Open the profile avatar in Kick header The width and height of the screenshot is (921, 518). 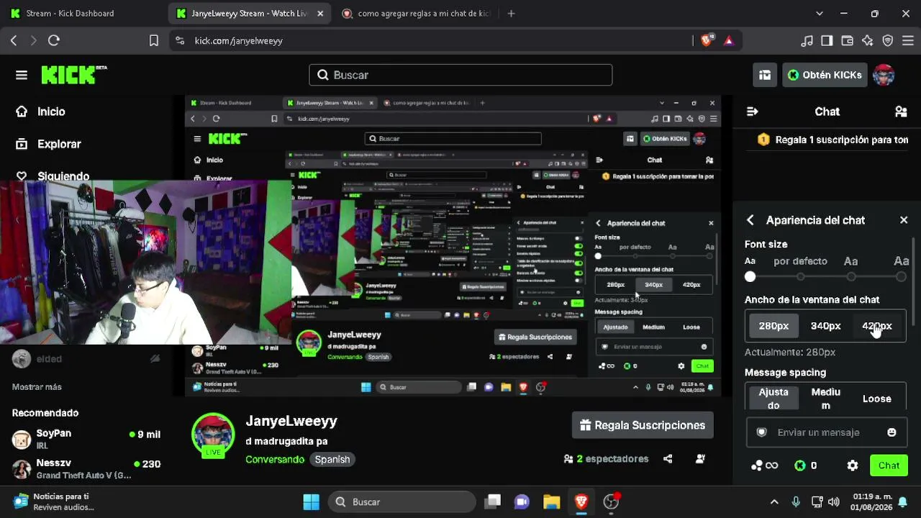click(884, 75)
